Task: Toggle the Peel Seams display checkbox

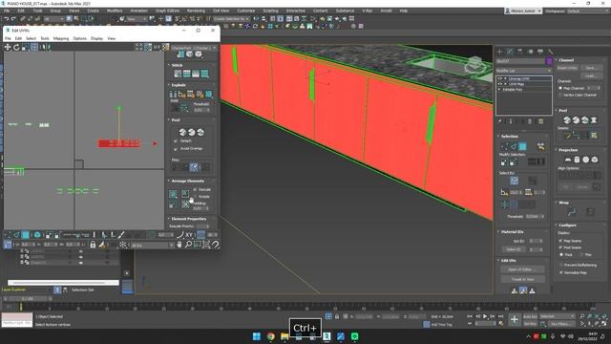Action: pos(561,247)
